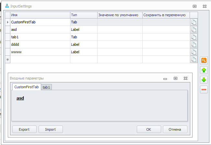Click the copy icon in dddd row
This screenshot has height=145, width=211.
click(x=194, y=44)
